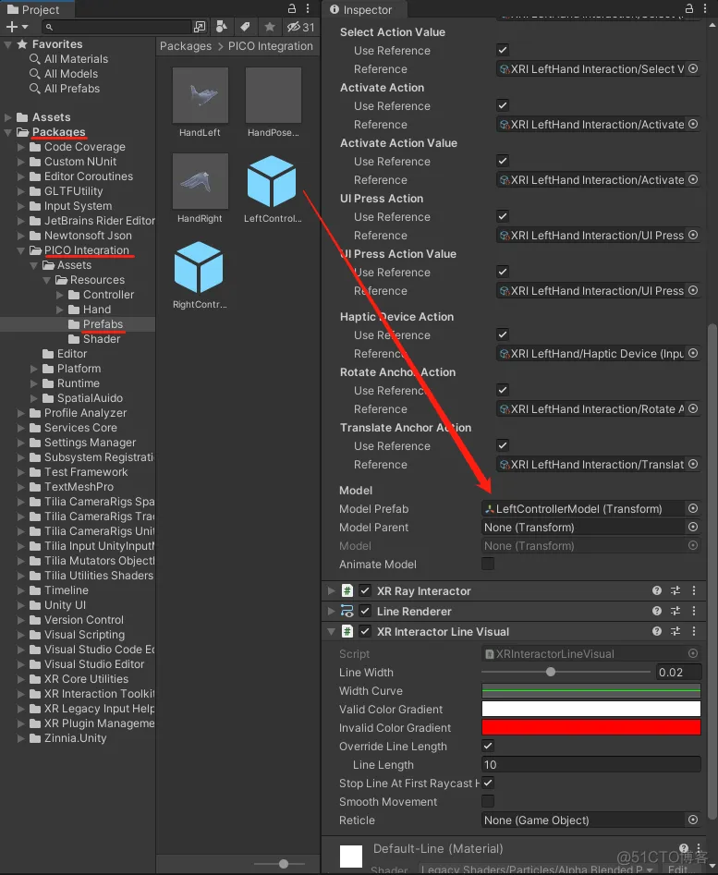Click the Line Length input field
The width and height of the screenshot is (718, 875).
point(590,764)
